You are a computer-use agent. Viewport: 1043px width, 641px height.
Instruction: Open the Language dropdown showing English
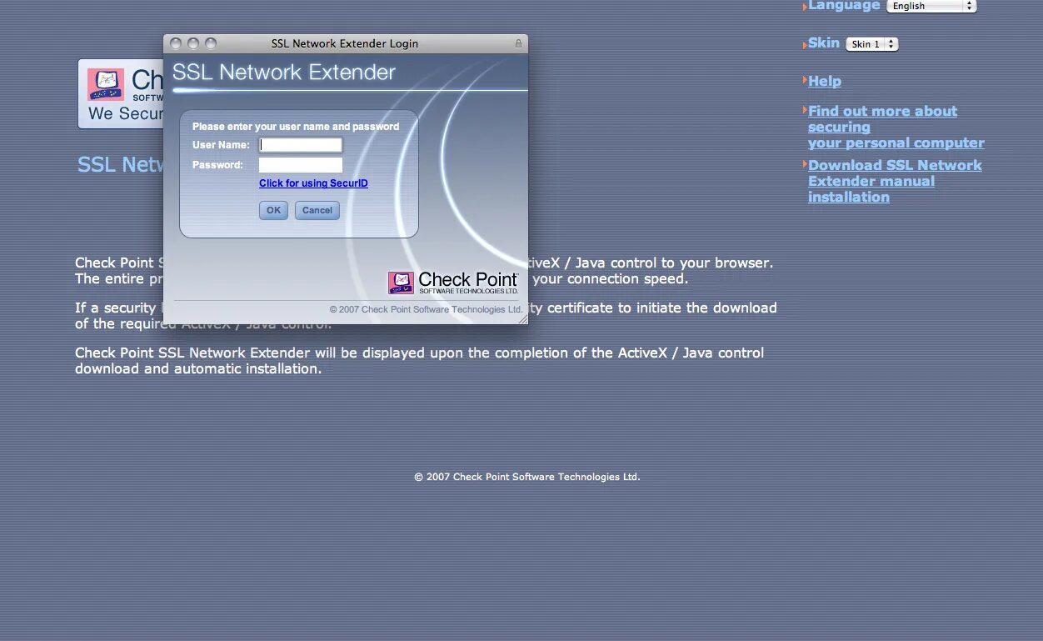pyautogui.click(x=931, y=6)
